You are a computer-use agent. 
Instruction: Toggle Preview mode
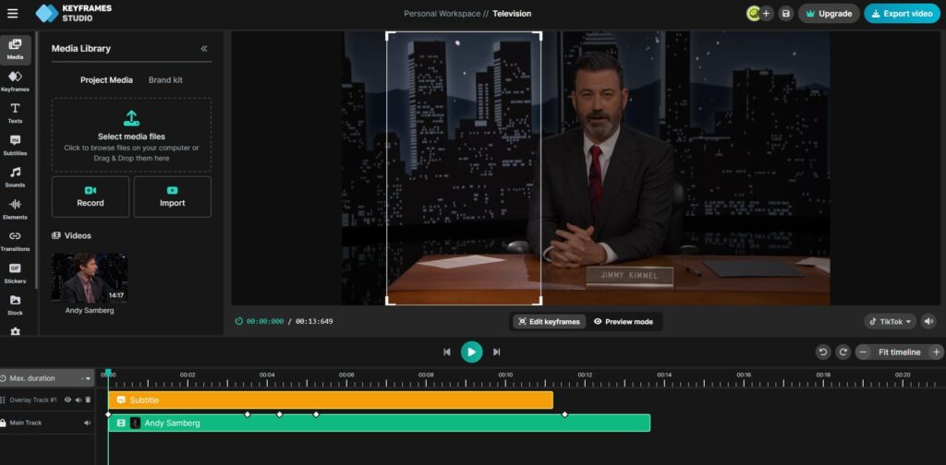[x=624, y=322]
